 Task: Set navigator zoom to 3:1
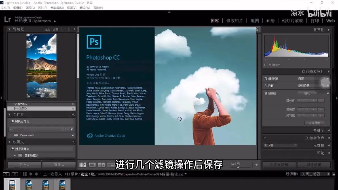click(70, 29)
